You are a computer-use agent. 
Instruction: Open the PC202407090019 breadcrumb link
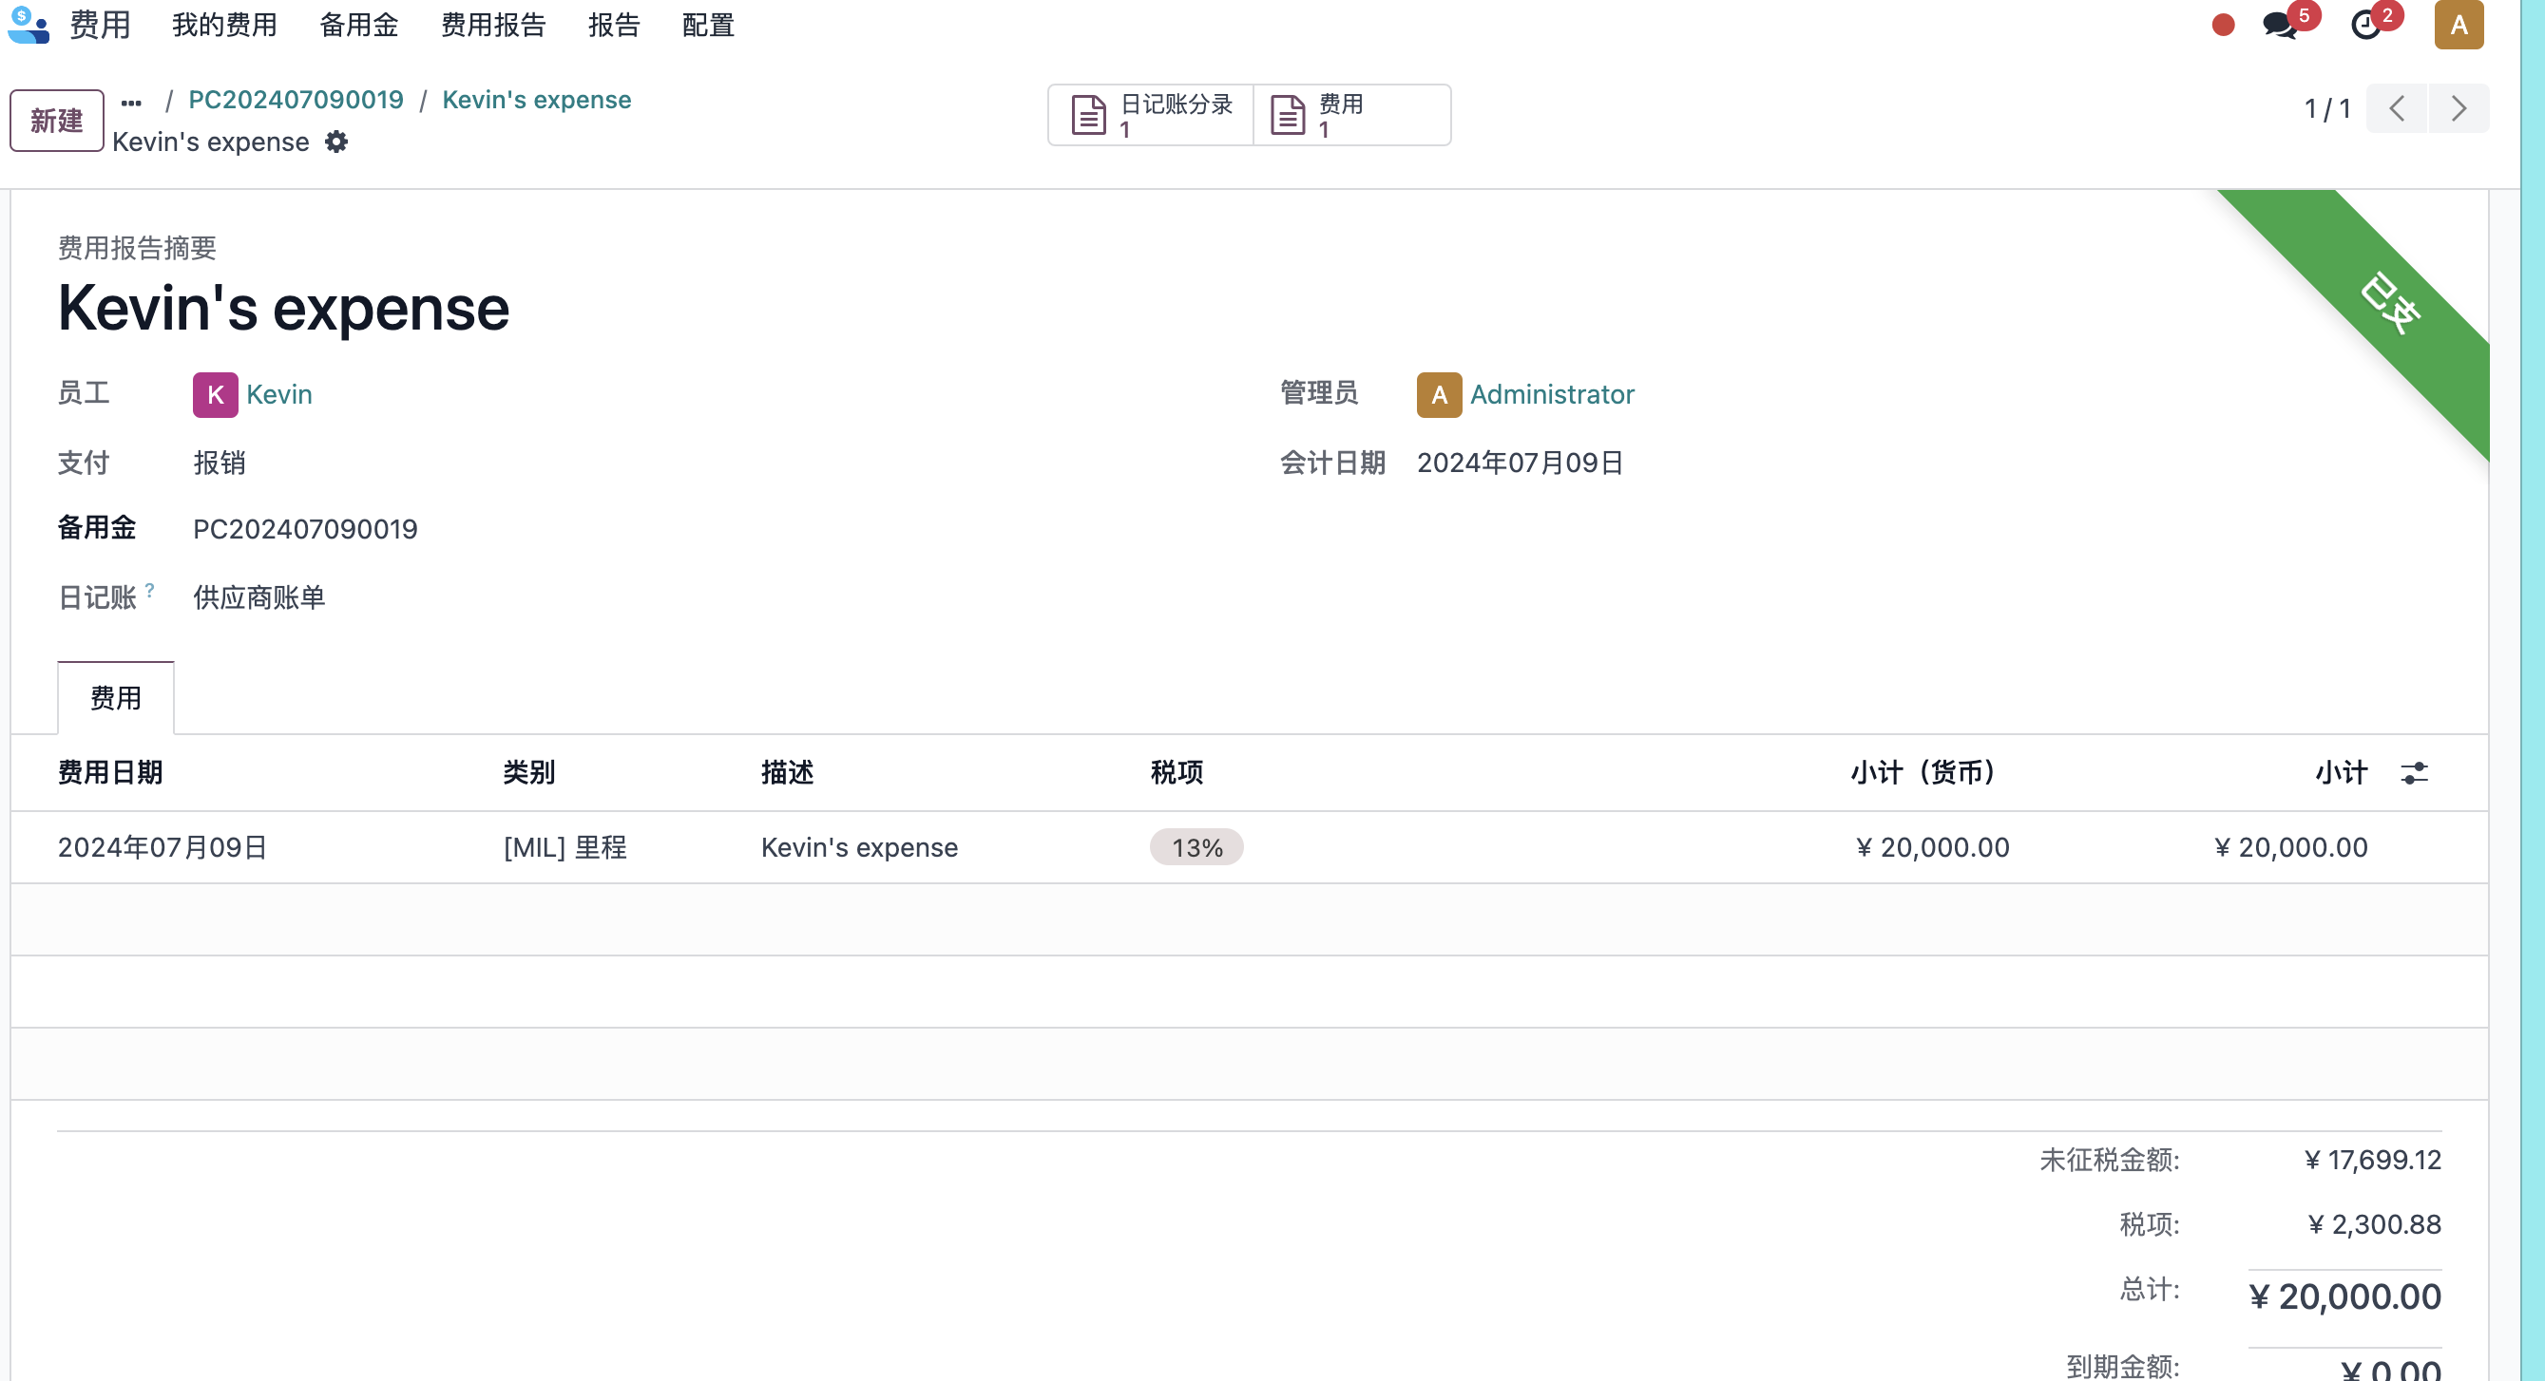tap(296, 100)
